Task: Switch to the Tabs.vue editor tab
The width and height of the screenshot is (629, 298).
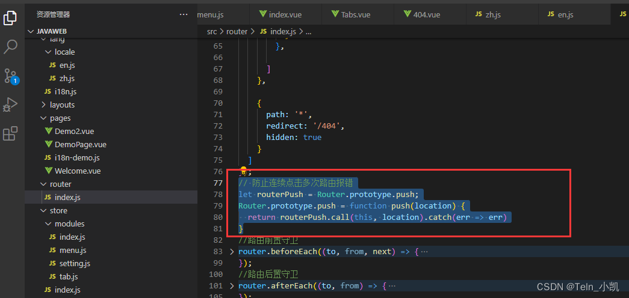Action: click(358, 14)
